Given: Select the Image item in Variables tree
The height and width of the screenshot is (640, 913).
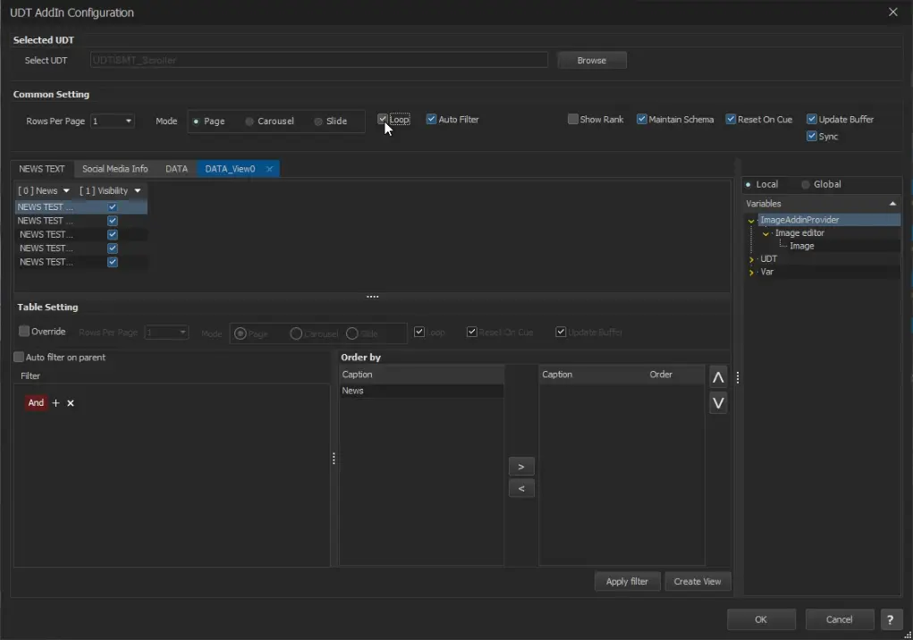Looking at the screenshot, I should 801,246.
